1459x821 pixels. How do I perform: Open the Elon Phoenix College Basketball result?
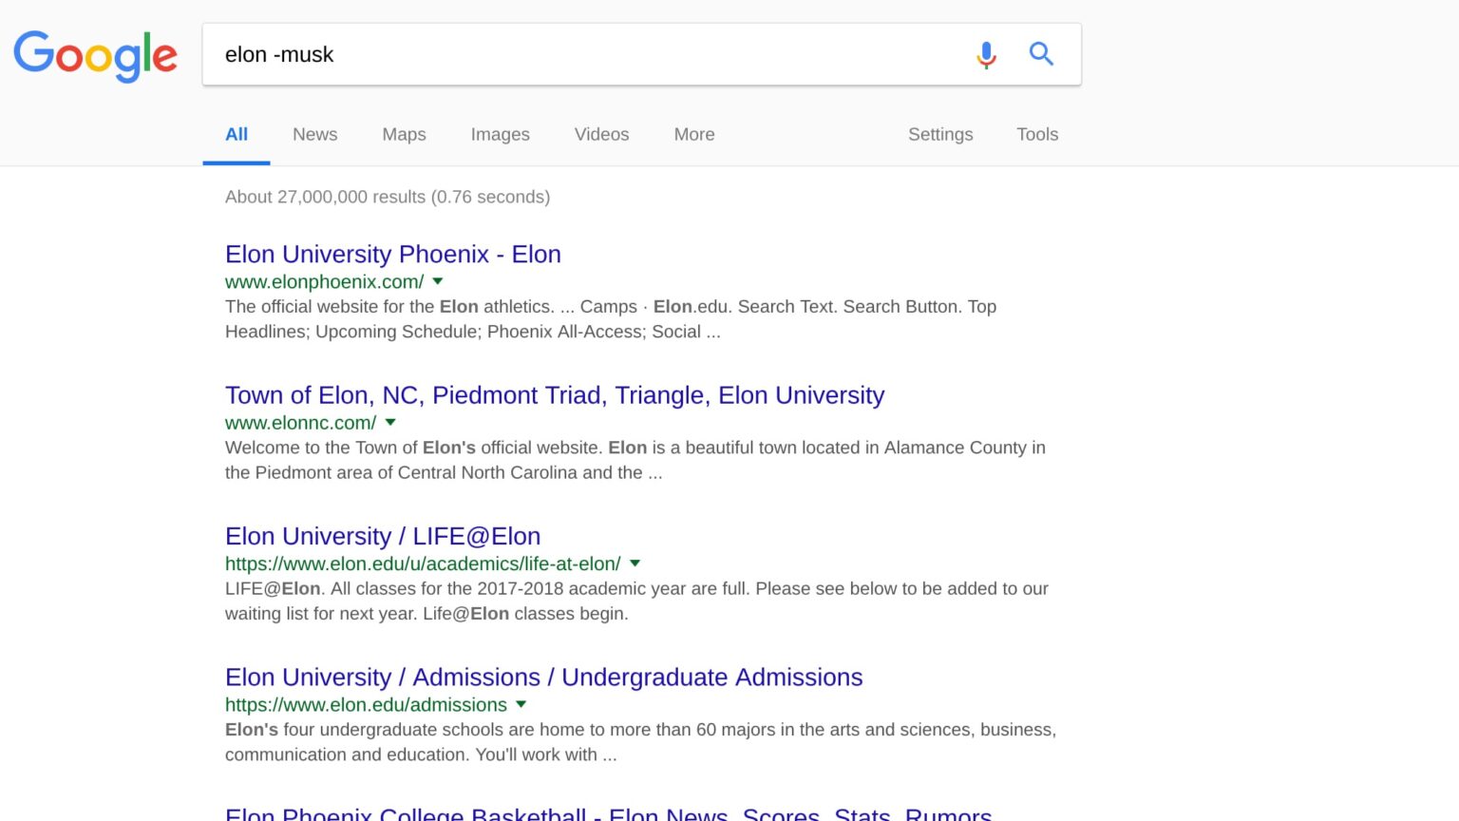(x=608, y=812)
